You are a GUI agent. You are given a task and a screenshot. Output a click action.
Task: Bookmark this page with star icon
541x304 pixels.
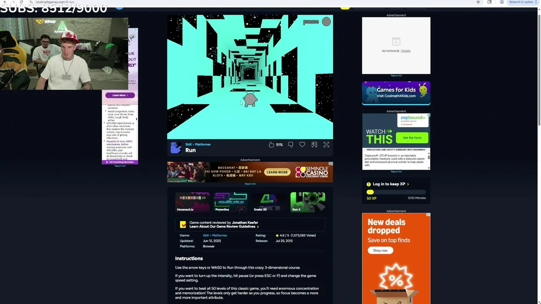pos(478,2)
